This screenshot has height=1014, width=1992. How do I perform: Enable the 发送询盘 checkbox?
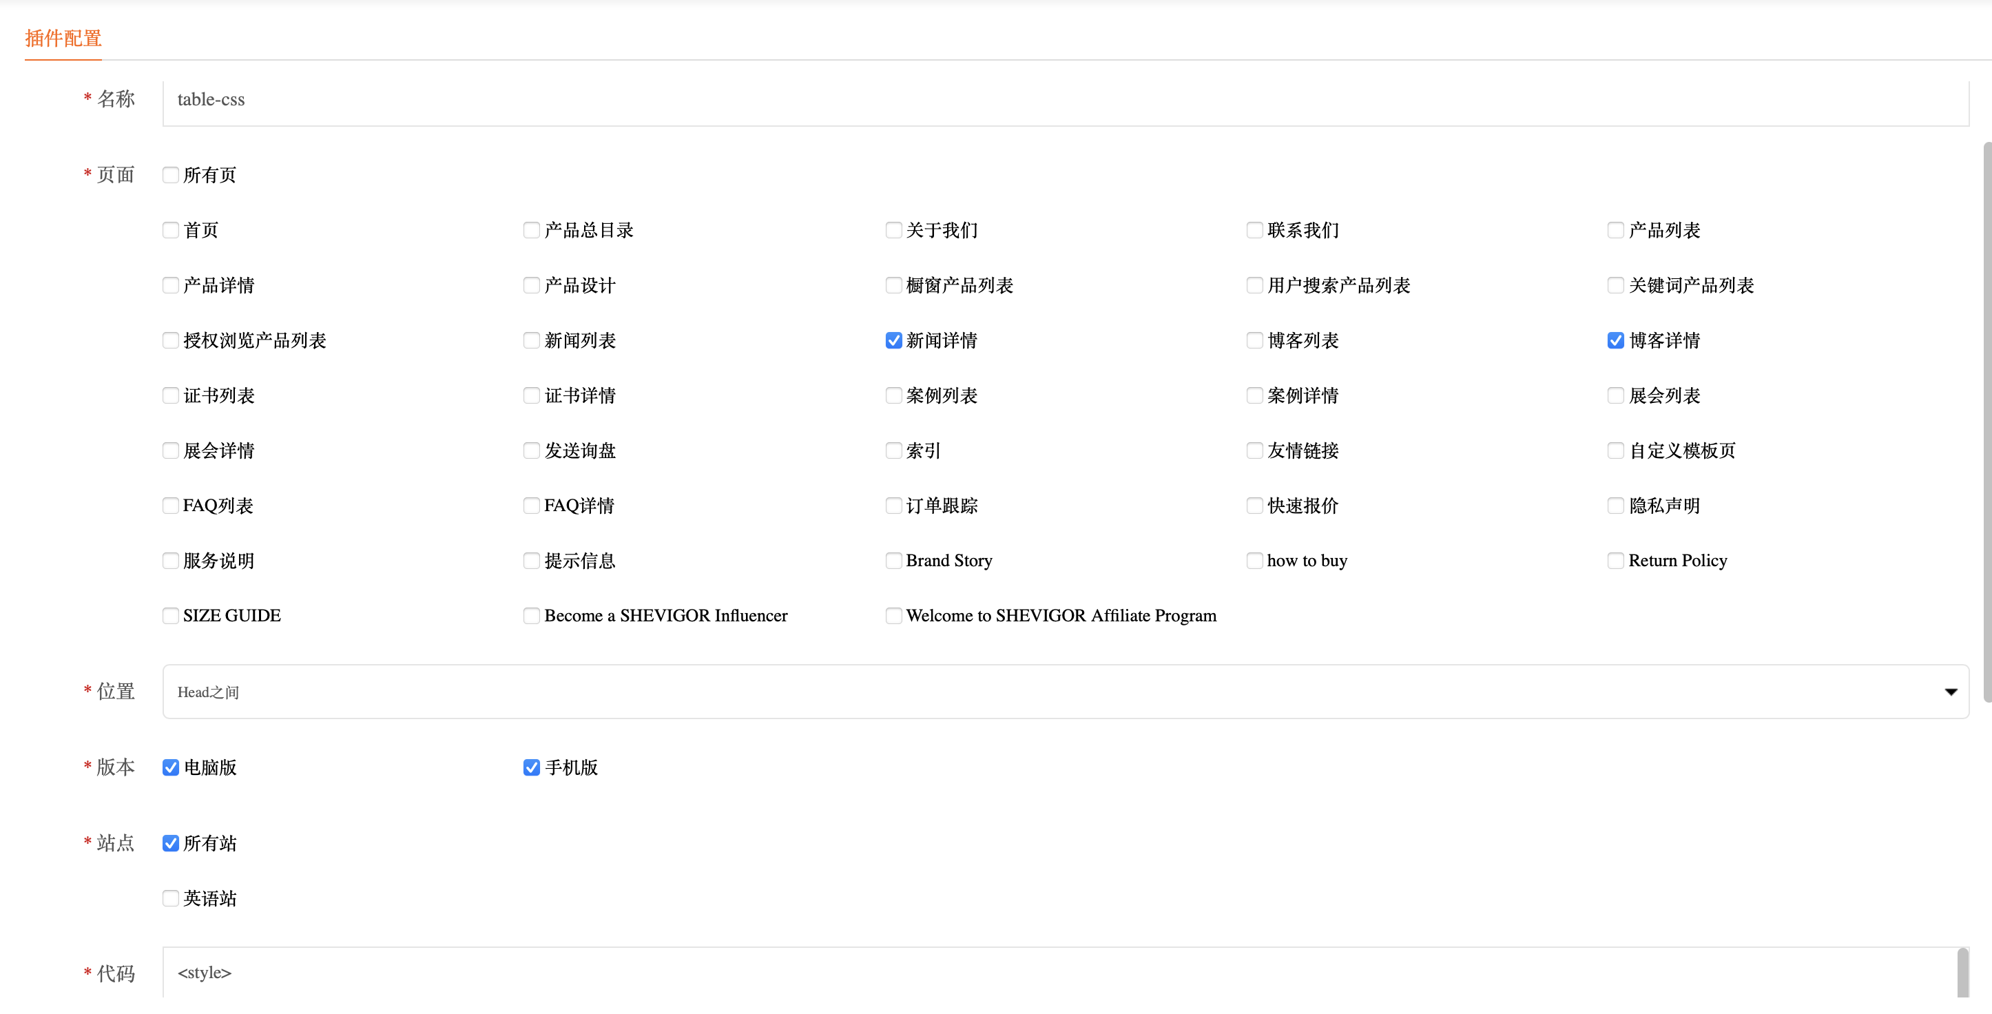click(x=532, y=450)
